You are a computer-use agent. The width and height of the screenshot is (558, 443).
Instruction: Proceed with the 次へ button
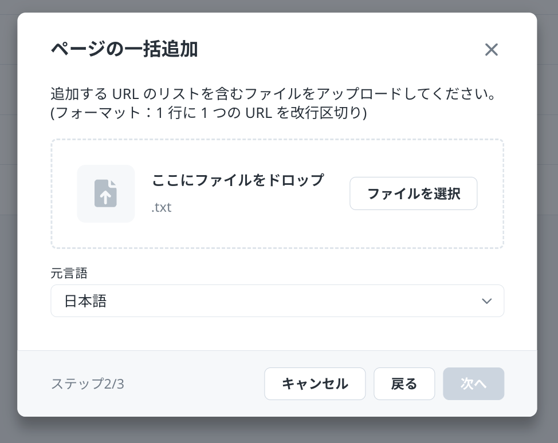click(473, 383)
